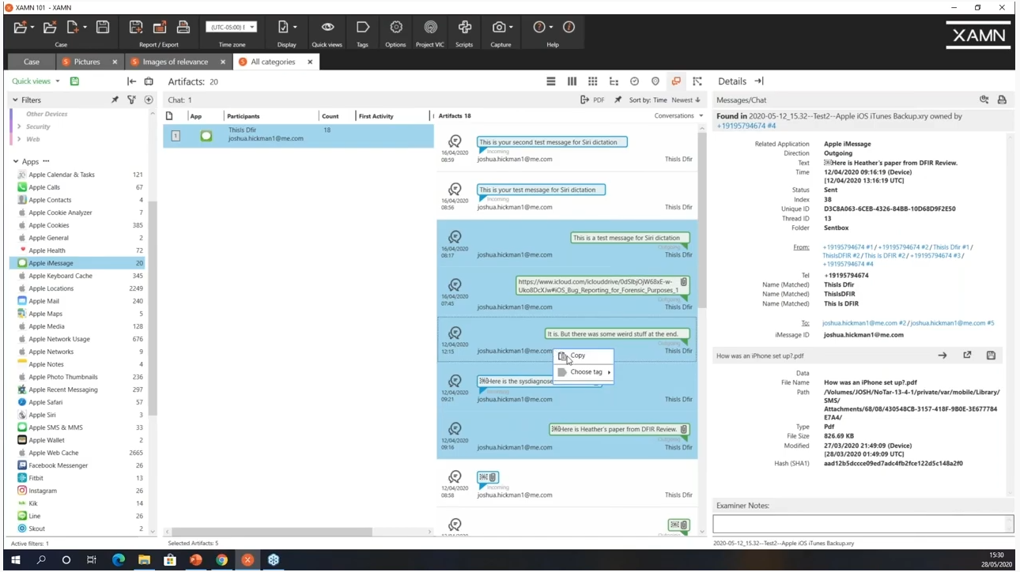Switch to the Images of relevance tab
The height and width of the screenshot is (572, 1020).
click(175, 62)
